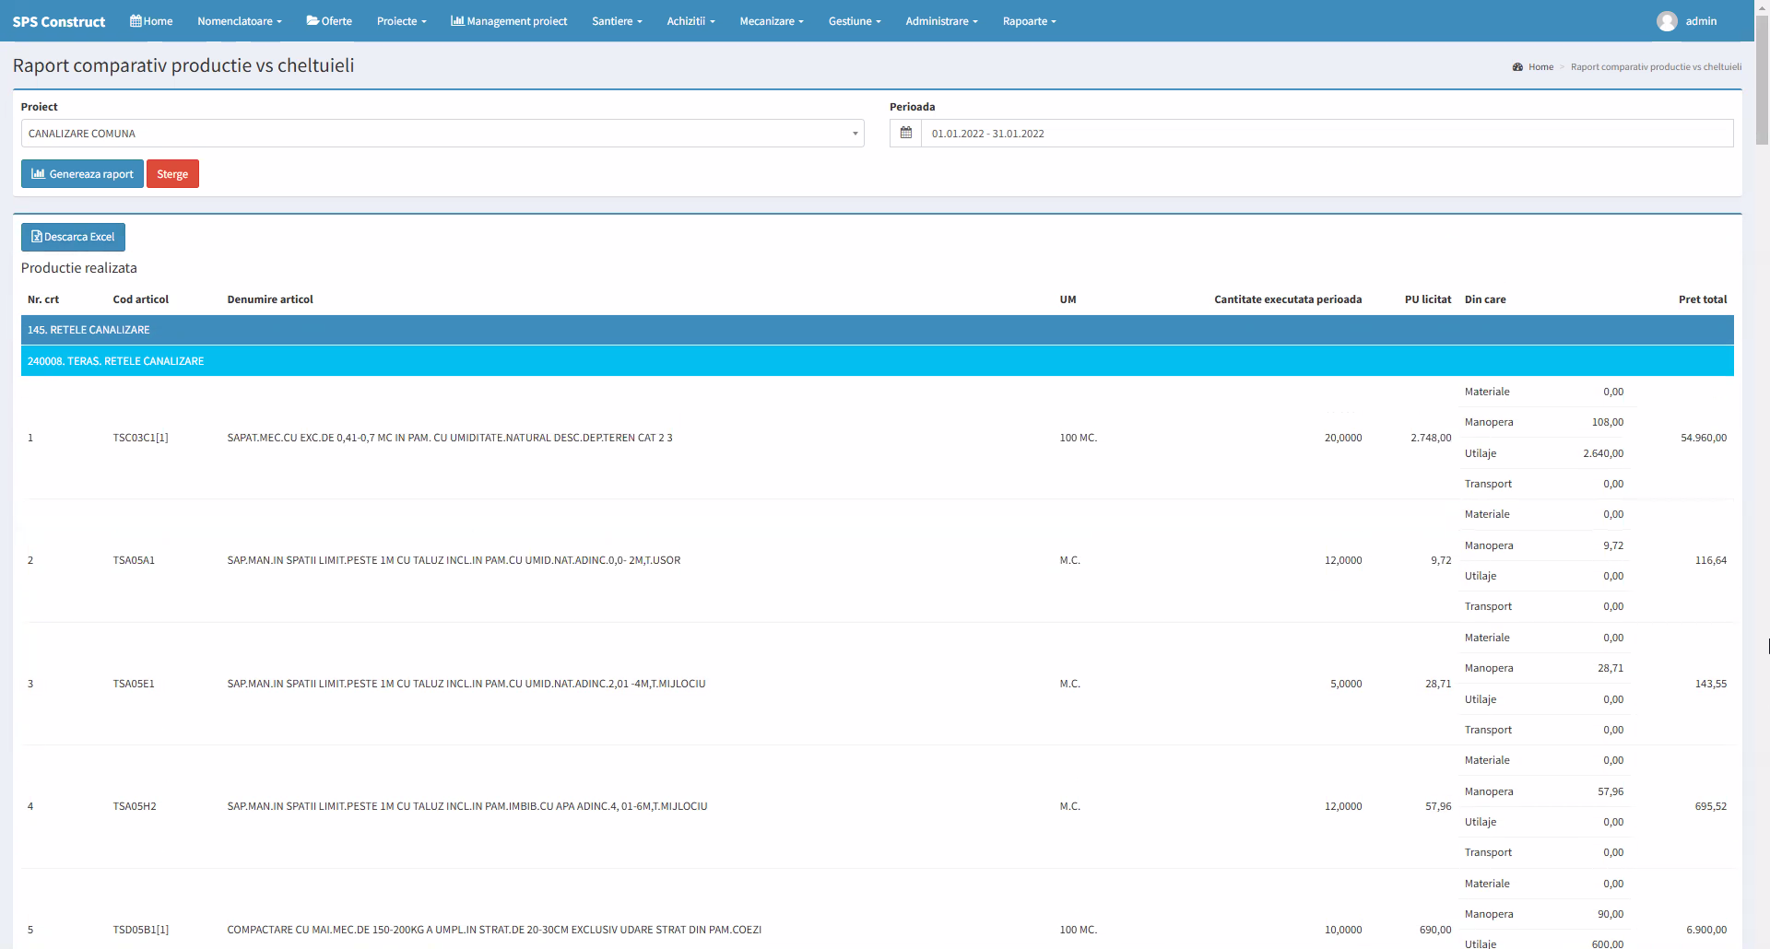Click the admin user avatar icon
Viewport: 1770px width, 949px height.
tap(1666, 21)
